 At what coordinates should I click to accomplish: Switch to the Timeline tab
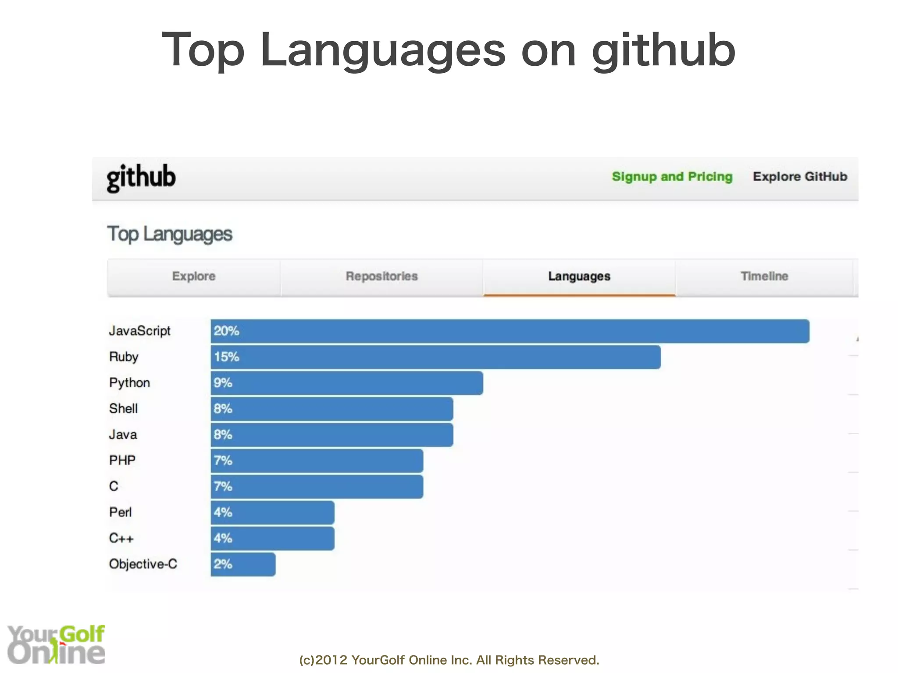(x=764, y=277)
